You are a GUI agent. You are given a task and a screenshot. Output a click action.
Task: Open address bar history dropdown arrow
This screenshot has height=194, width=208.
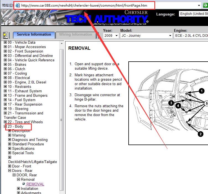coord(199,6)
